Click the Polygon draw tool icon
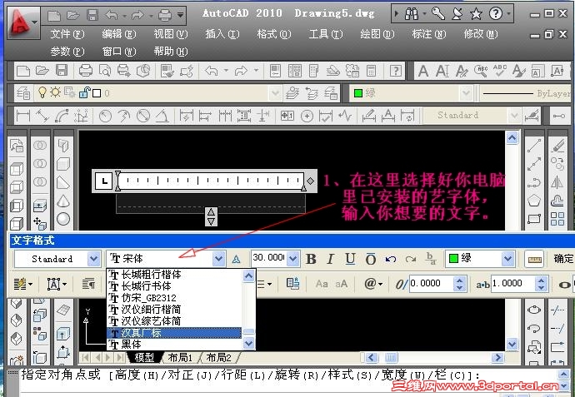The height and width of the screenshot is (397, 575). pos(534,201)
